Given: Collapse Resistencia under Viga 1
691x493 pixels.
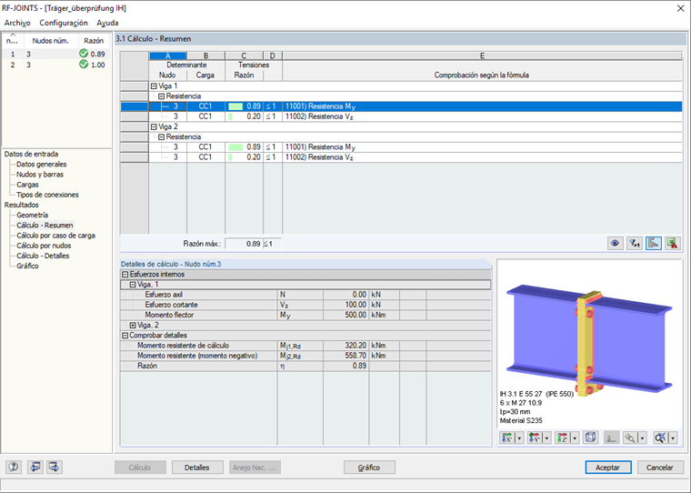Looking at the screenshot, I should point(161,96).
